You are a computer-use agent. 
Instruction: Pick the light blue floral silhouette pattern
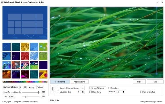34,47
